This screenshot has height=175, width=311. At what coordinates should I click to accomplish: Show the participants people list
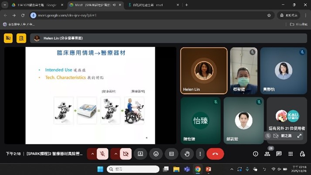point(267,154)
